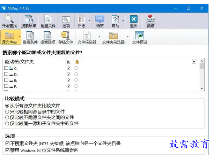Toggle lock circle for F: drive

[x=76, y=86]
